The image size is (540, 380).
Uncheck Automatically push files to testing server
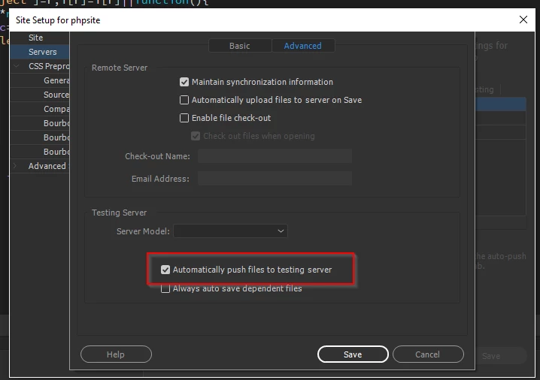tap(165, 270)
